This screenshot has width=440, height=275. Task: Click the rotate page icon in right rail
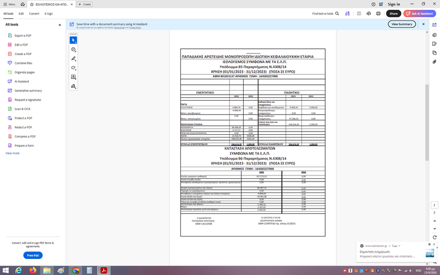point(435,238)
